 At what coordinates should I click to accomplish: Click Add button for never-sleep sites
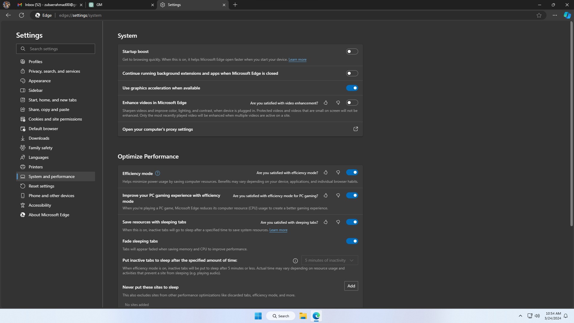(351, 286)
